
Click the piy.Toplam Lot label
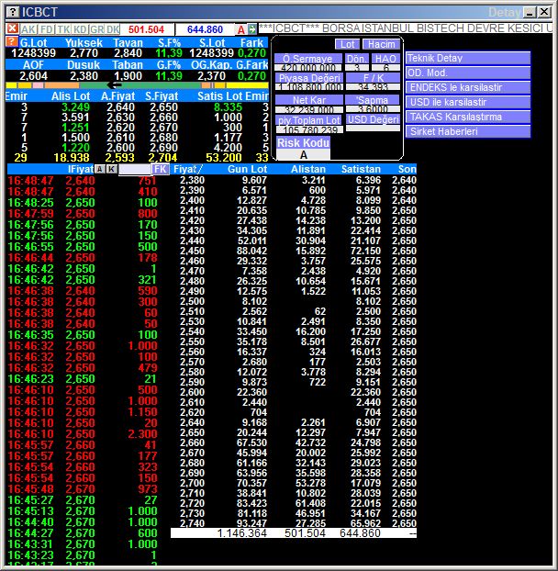click(x=309, y=120)
